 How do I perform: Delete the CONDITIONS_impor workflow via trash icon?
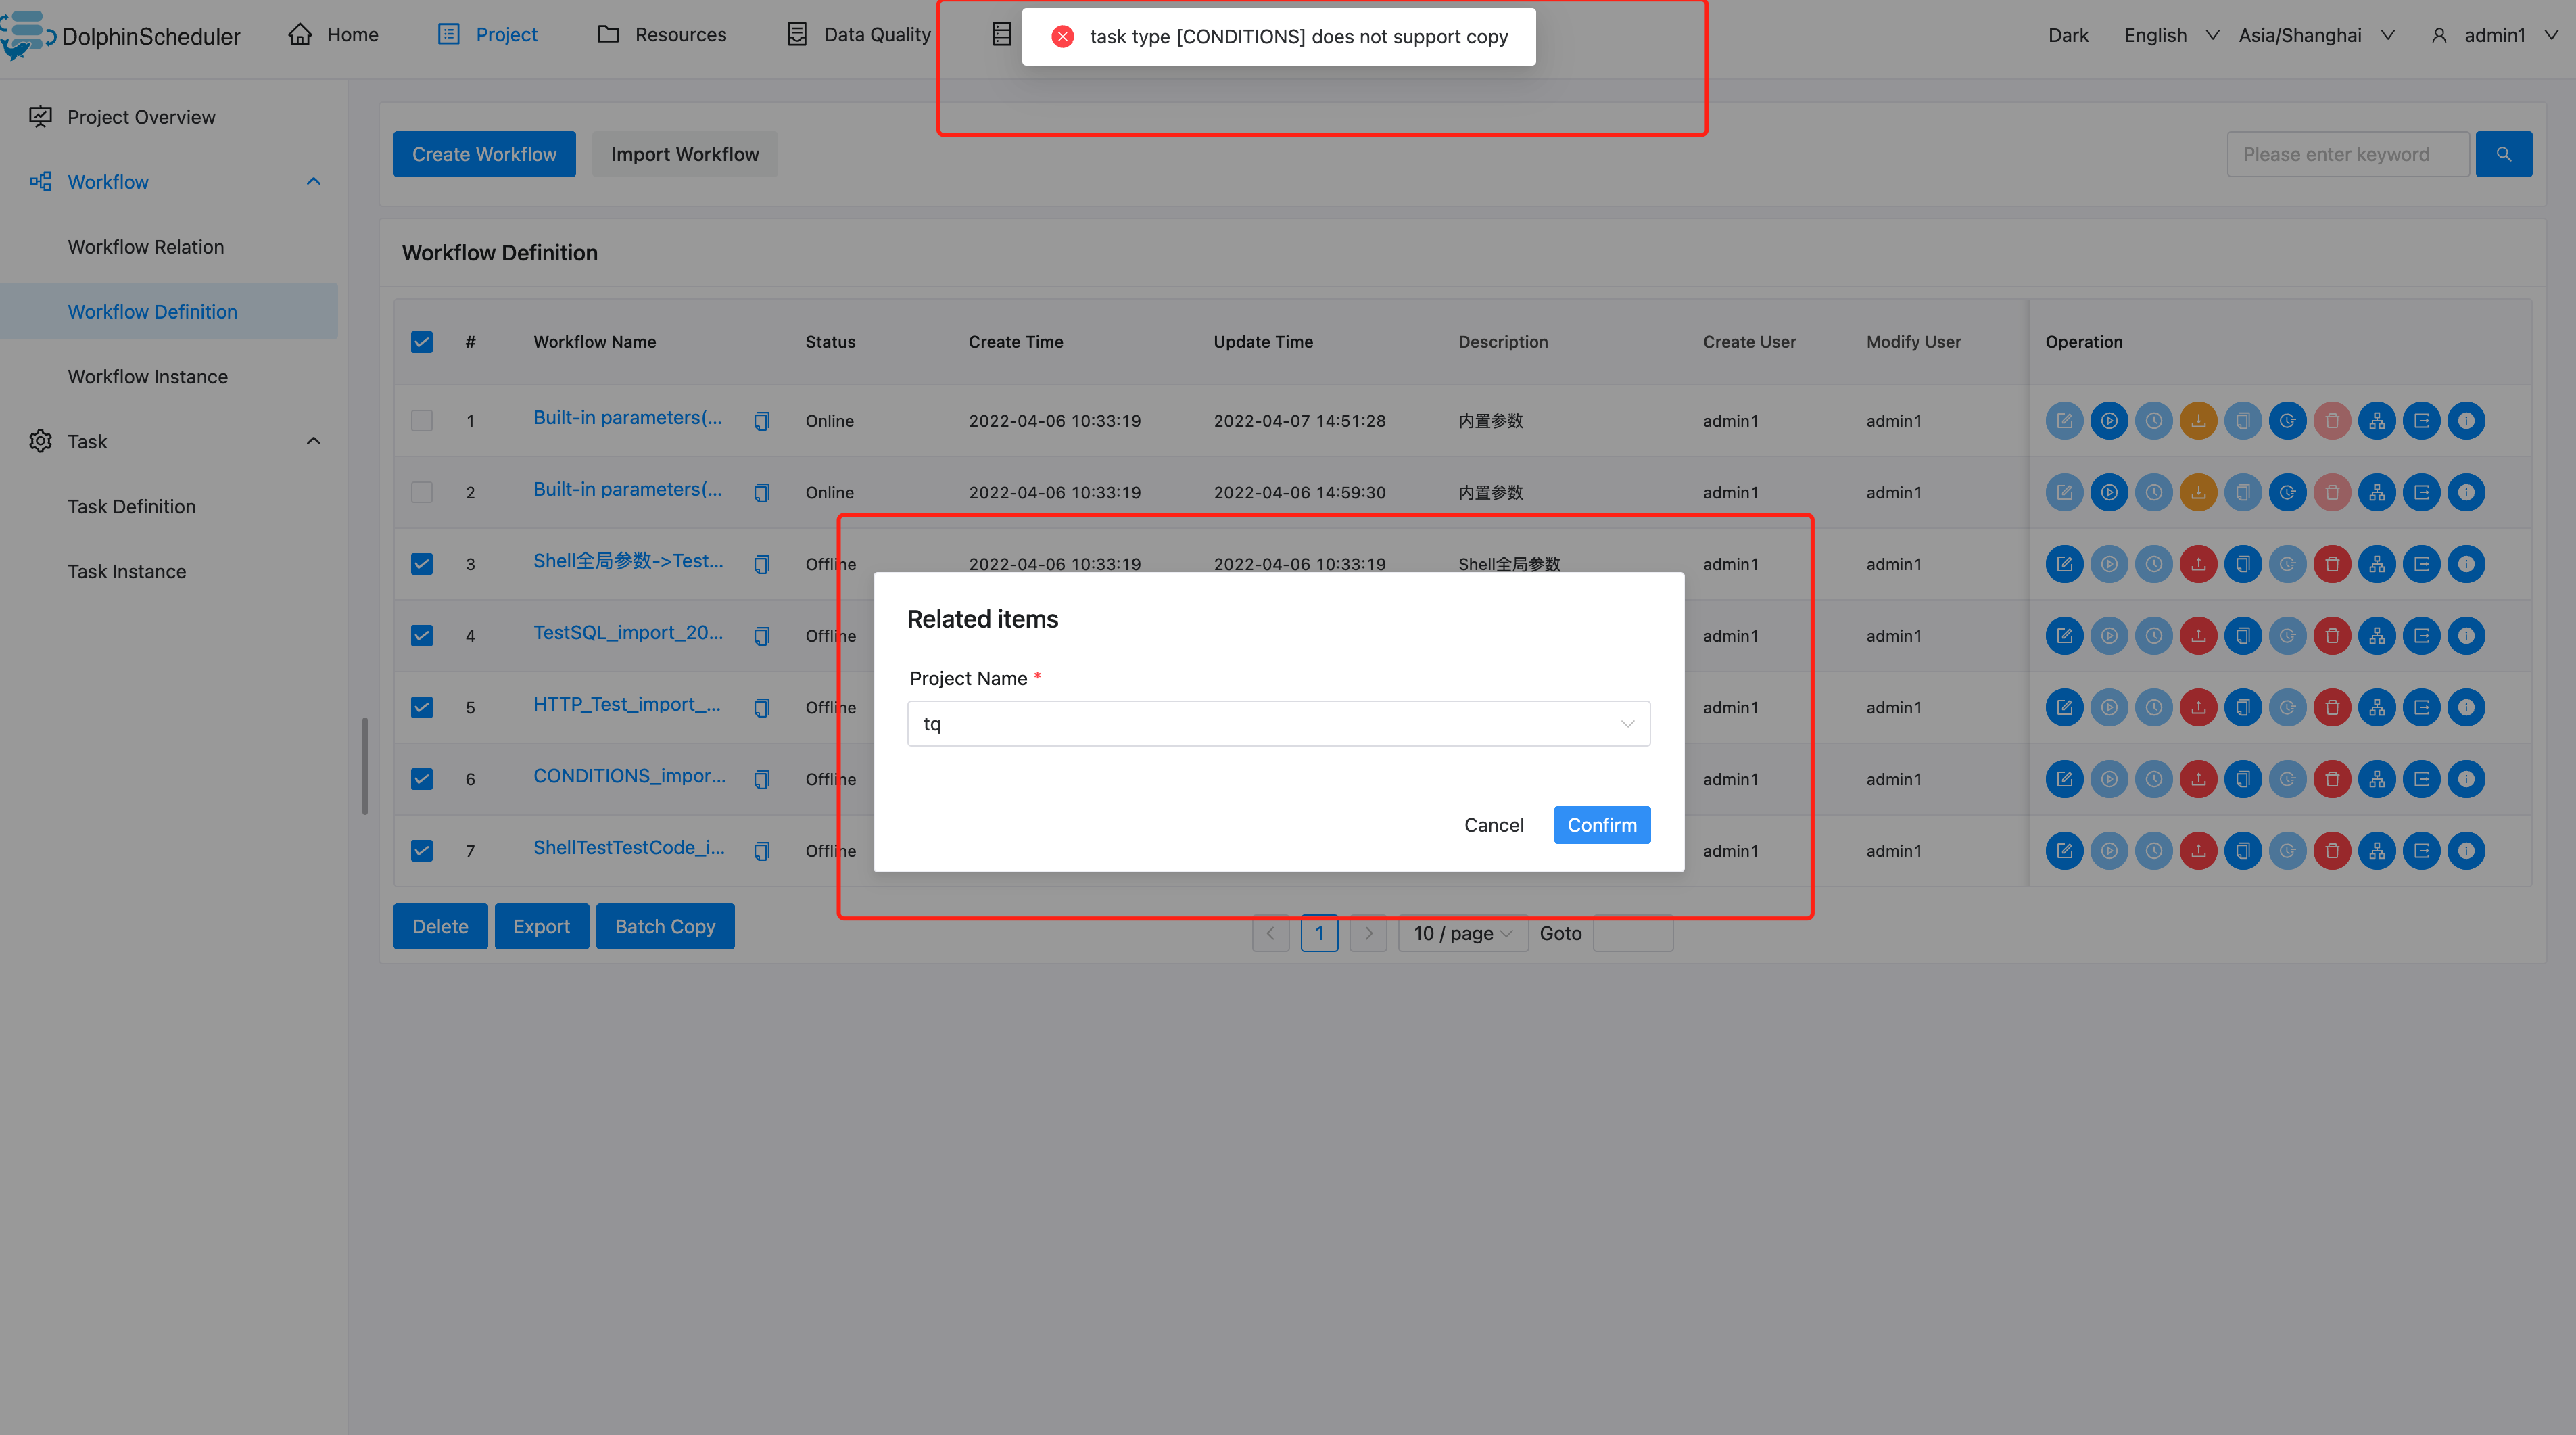(2332, 779)
